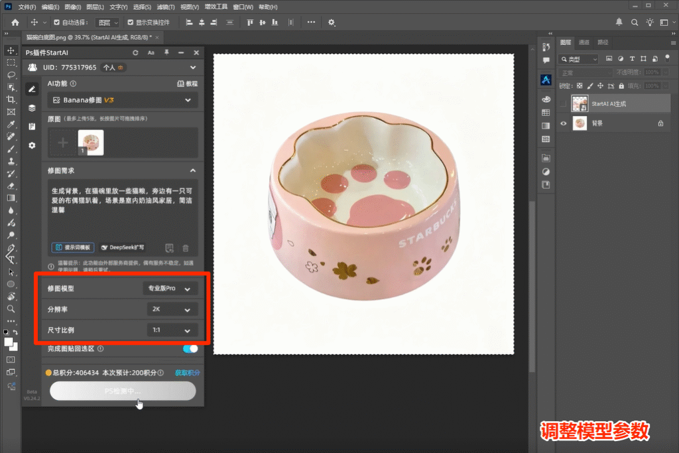Lock all with the padlock lock icon
679x453 pixels.
621,86
